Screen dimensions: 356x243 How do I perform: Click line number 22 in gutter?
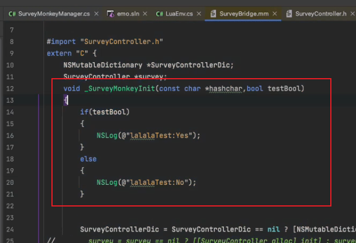[10, 206]
